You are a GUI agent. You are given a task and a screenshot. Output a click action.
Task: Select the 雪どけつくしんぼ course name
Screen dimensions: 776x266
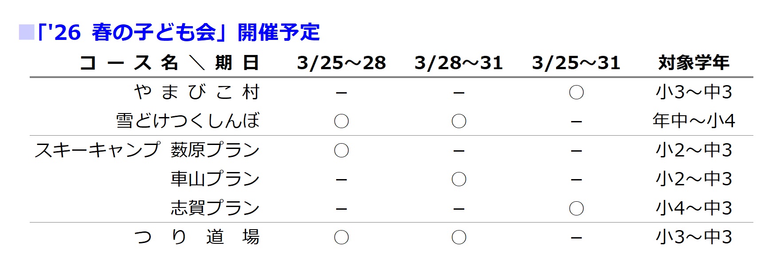188,121
